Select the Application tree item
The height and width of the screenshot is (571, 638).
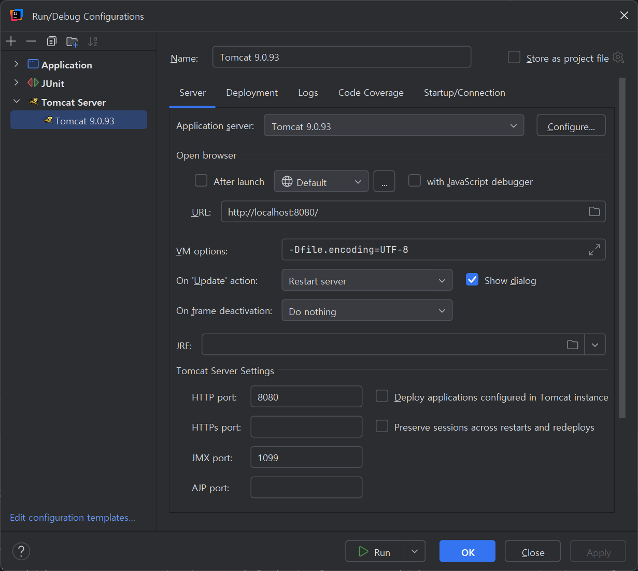66,65
